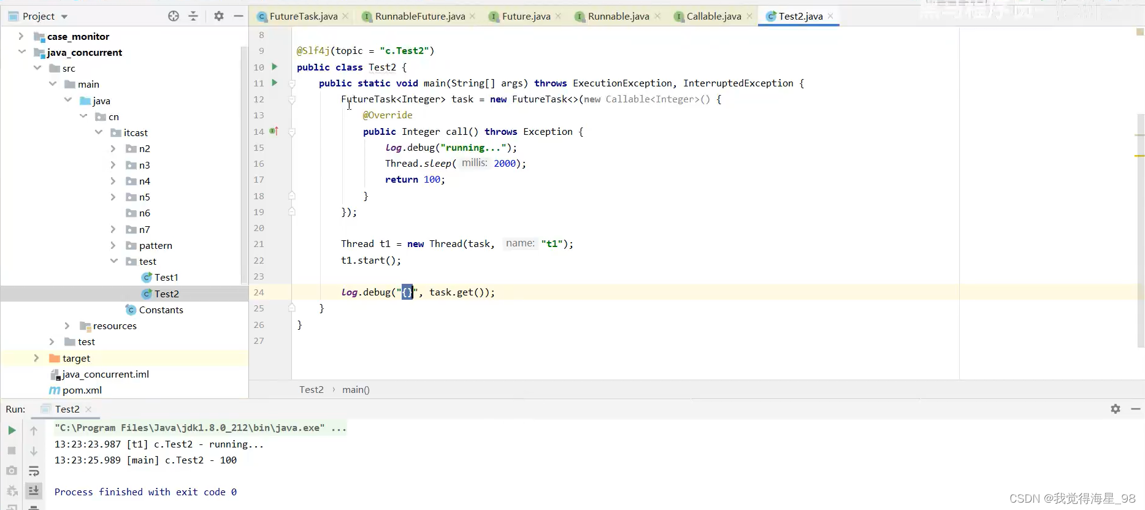
Task: Click the locate/scroll from source target icon
Action: [174, 16]
